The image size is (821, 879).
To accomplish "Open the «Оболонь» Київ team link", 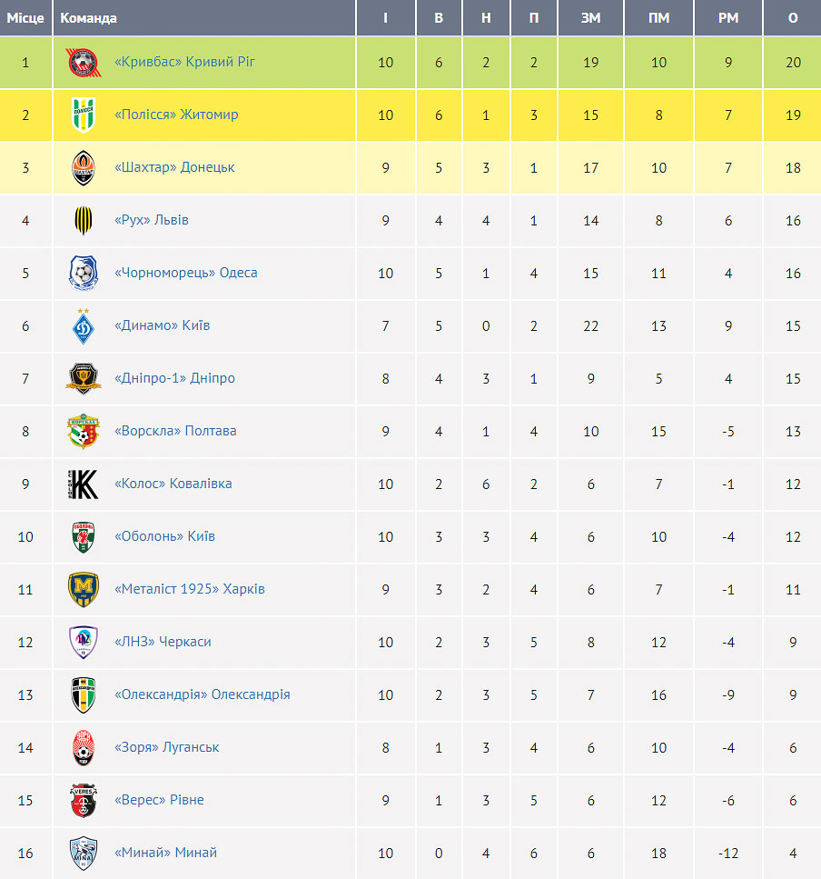I will pyautogui.click(x=164, y=536).
